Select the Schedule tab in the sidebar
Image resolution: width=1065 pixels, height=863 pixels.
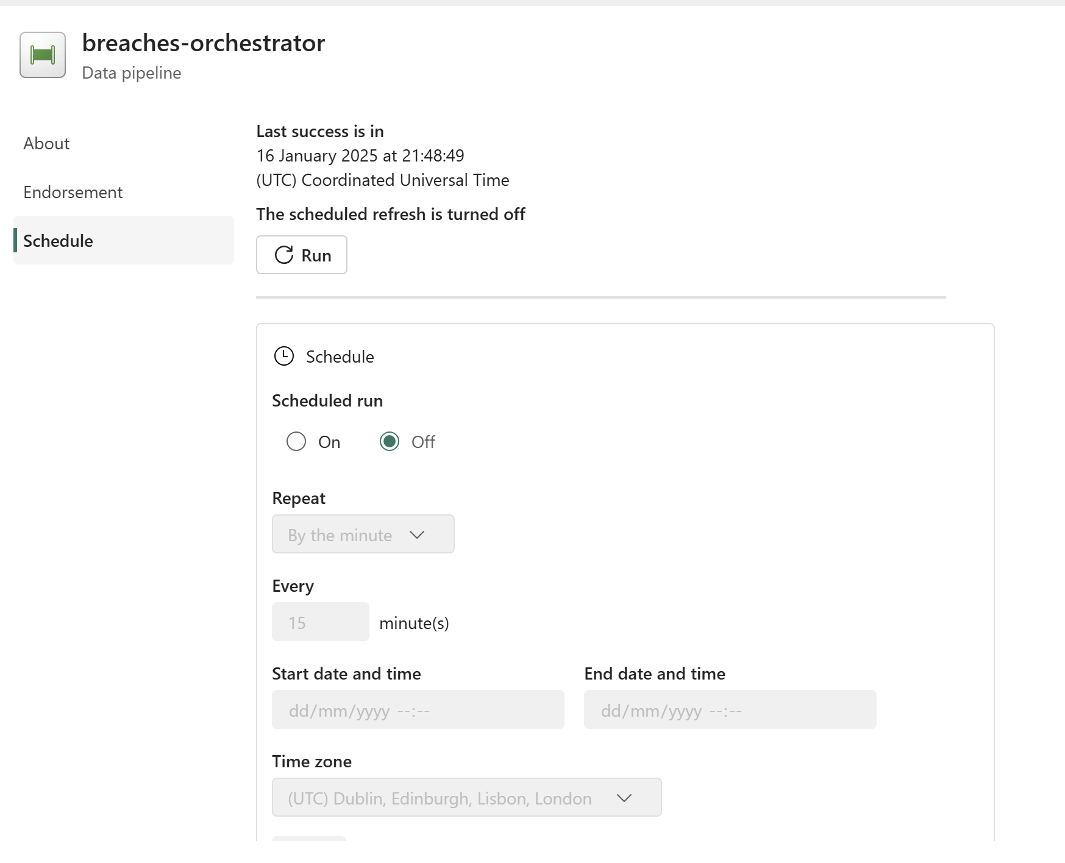pyautogui.click(x=58, y=241)
